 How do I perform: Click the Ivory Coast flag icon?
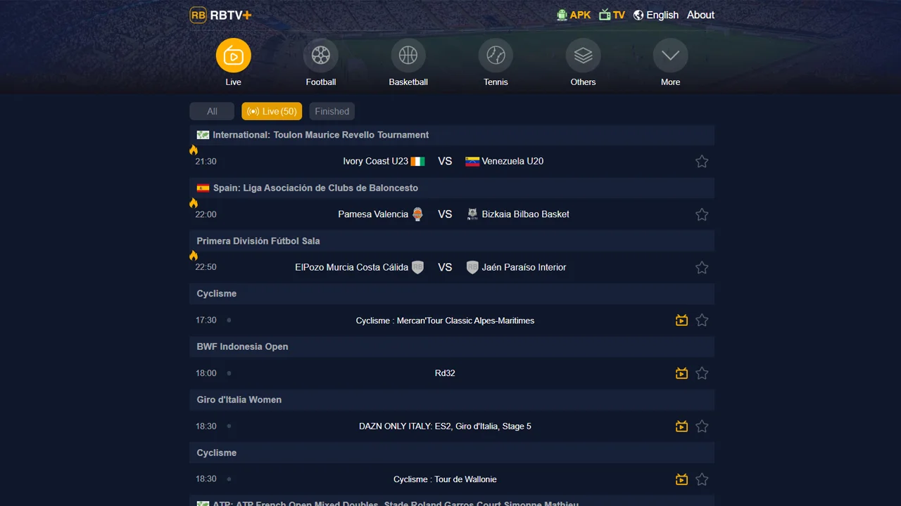click(x=418, y=162)
